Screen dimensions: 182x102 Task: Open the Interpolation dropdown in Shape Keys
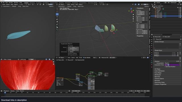[172, 63]
